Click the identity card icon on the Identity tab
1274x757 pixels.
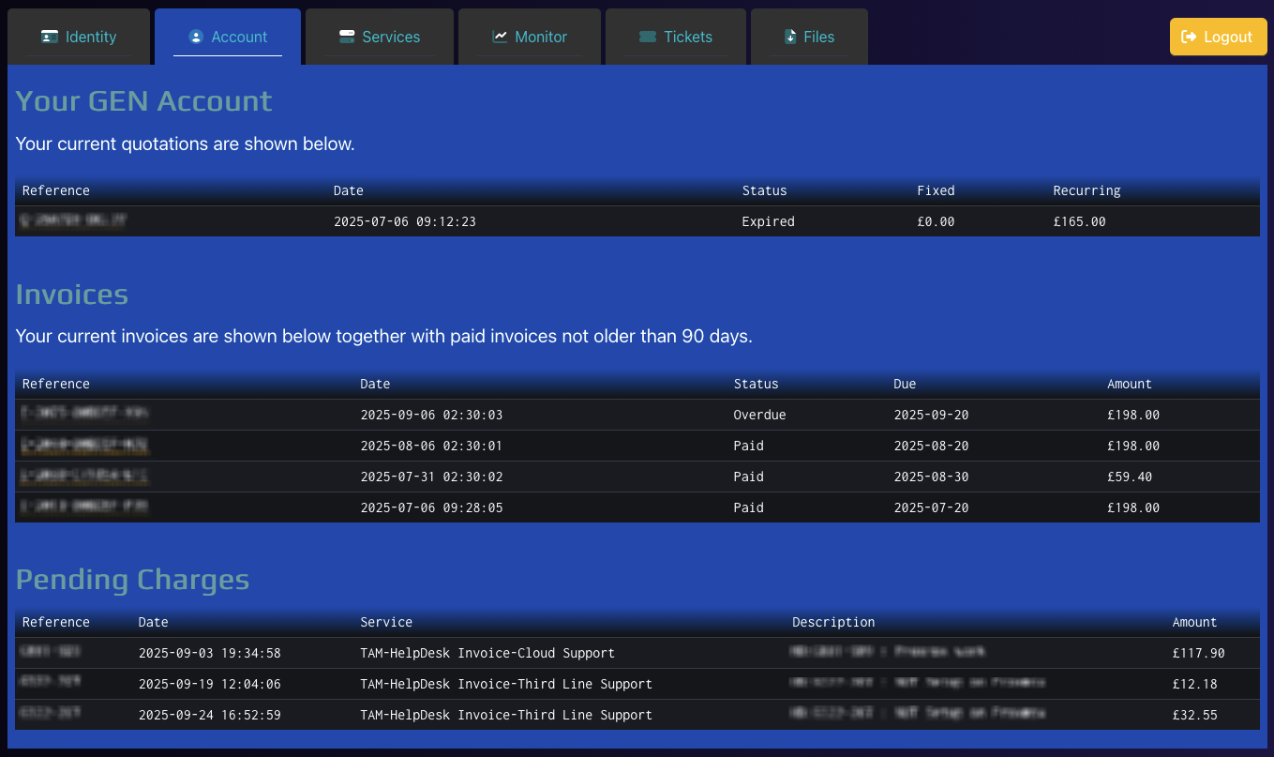click(x=50, y=37)
